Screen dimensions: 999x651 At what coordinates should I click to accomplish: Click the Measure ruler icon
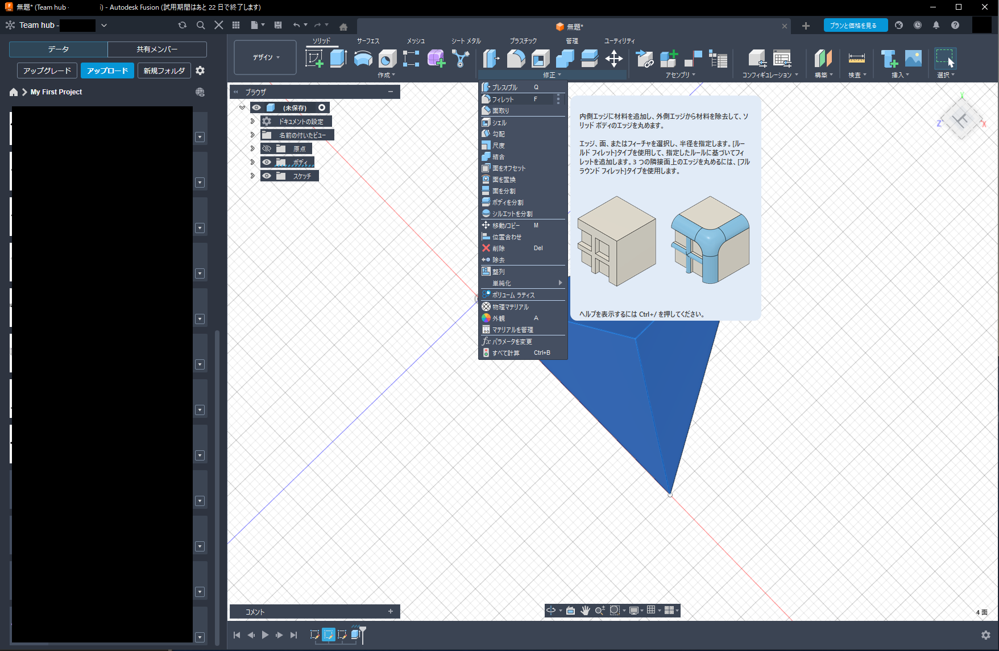(856, 59)
